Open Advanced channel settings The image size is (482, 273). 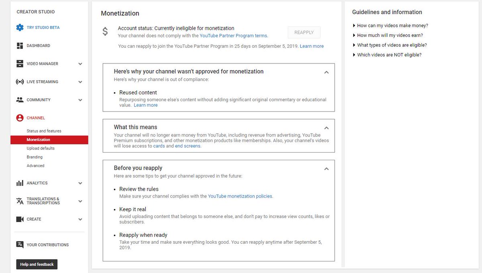click(35, 166)
